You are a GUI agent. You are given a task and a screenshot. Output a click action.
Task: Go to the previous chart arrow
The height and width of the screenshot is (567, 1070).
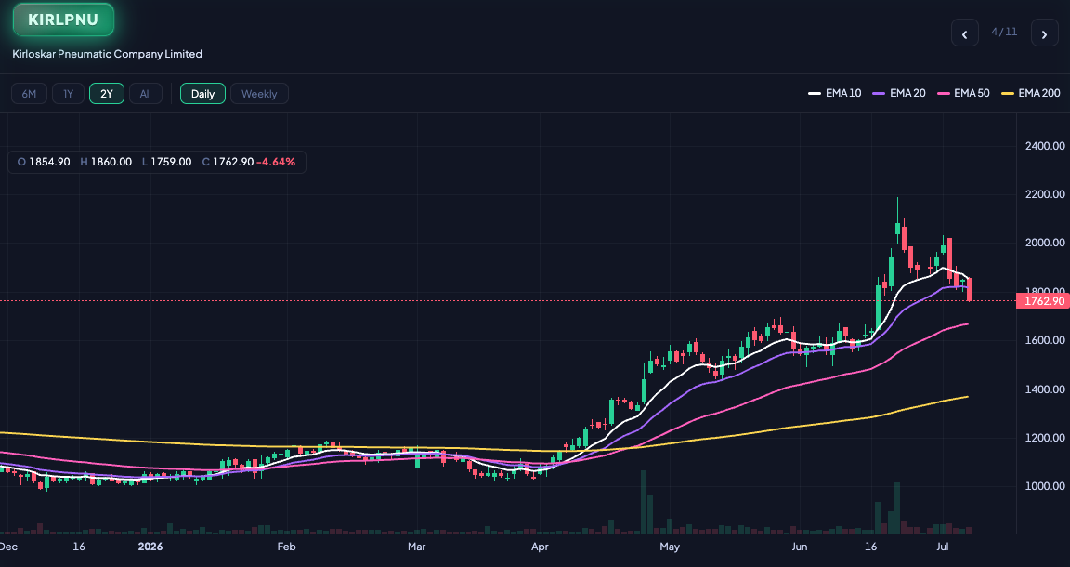[964, 33]
